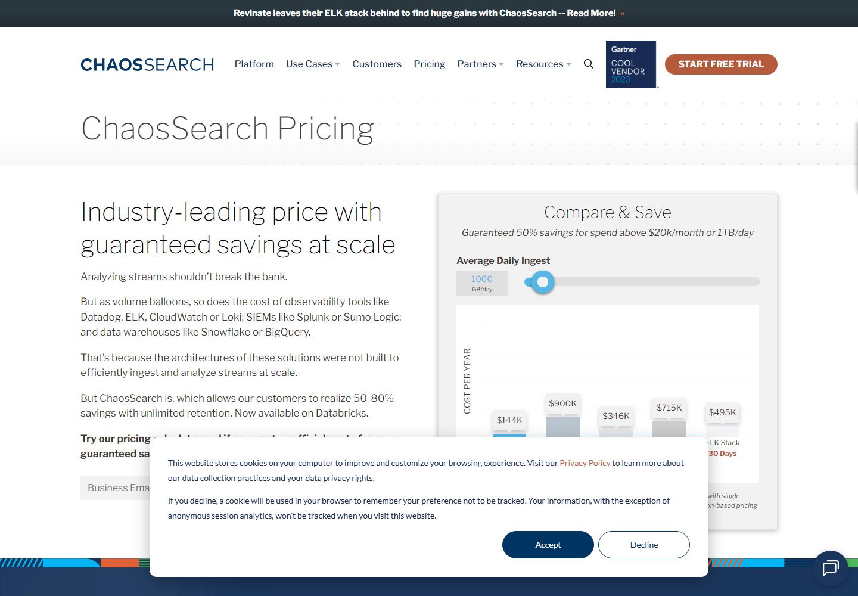The height and width of the screenshot is (596, 858).
Task: Expand the Partners dropdown
Action: pos(480,64)
